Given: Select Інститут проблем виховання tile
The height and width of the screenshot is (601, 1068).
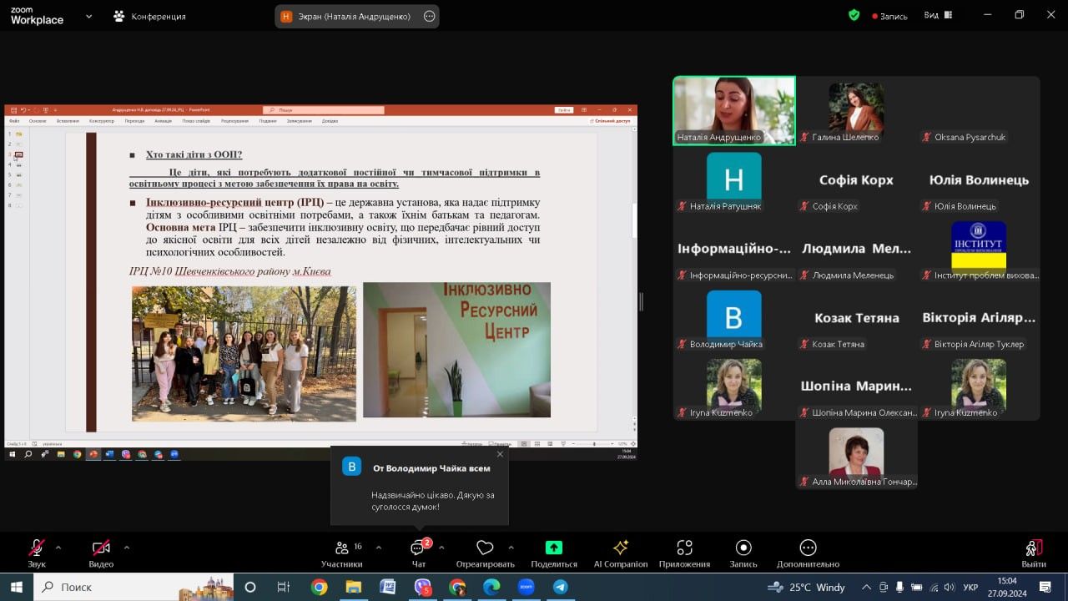Looking at the screenshot, I should point(979,250).
